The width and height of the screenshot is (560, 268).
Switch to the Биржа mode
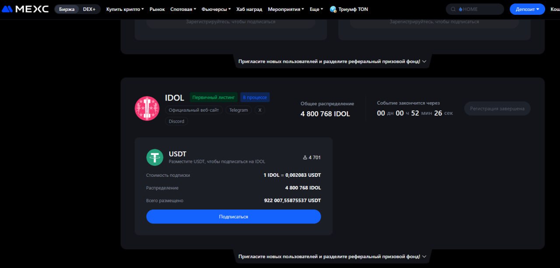coord(67,9)
